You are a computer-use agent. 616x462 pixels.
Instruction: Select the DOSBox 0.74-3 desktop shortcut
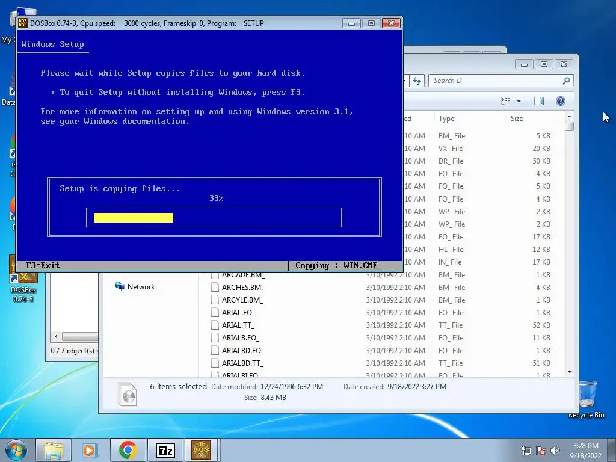(23, 280)
